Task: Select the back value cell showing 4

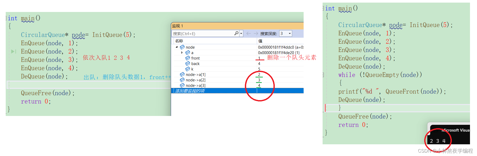Action: click(259, 63)
